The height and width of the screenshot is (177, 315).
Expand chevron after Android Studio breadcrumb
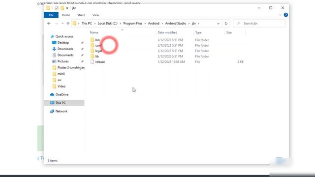coord(189,24)
